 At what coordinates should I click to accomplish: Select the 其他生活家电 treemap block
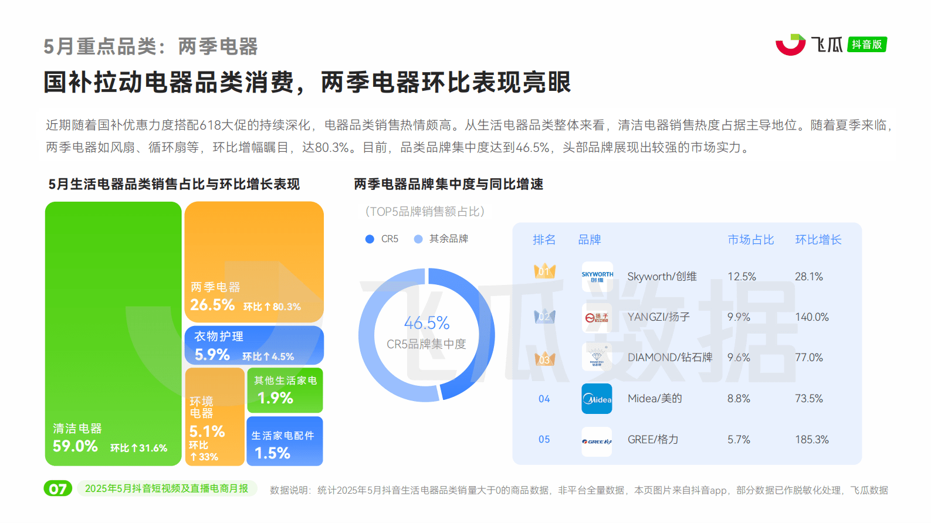tap(285, 390)
